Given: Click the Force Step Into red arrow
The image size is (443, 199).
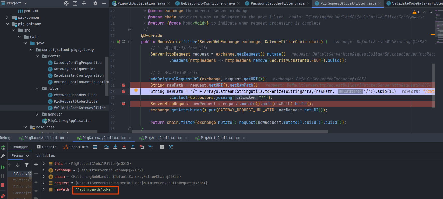Looking at the screenshot, I should click(124, 147).
